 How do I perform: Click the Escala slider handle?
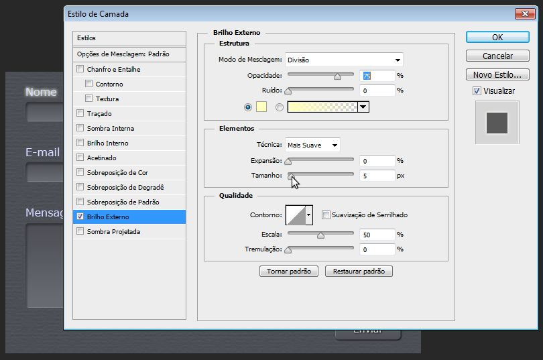click(320, 236)
